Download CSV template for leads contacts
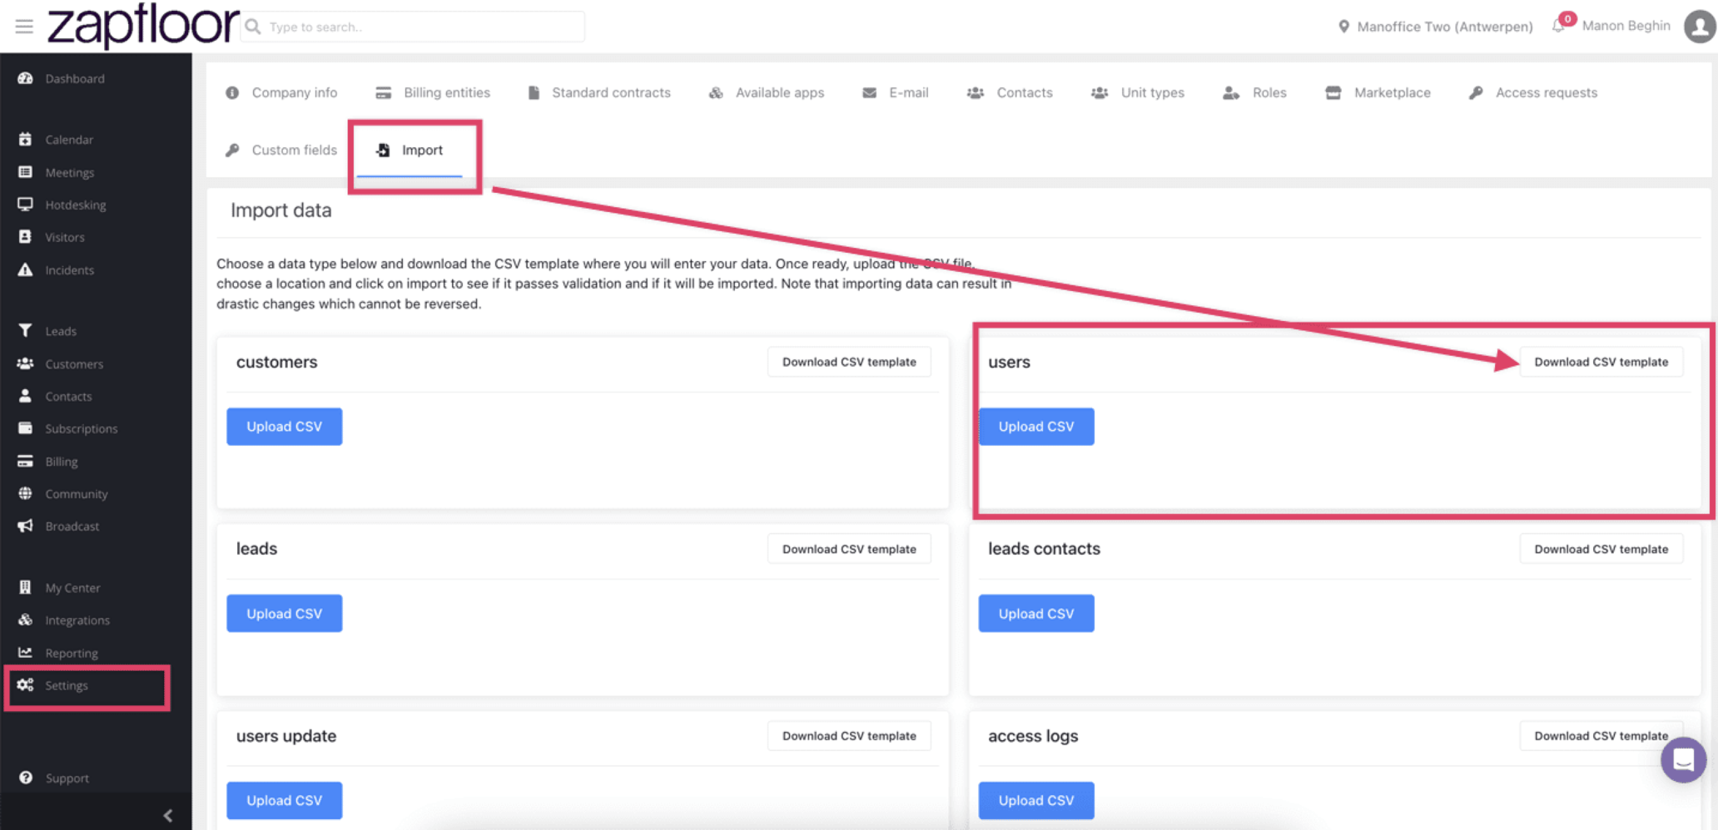 coord(1601,549)
